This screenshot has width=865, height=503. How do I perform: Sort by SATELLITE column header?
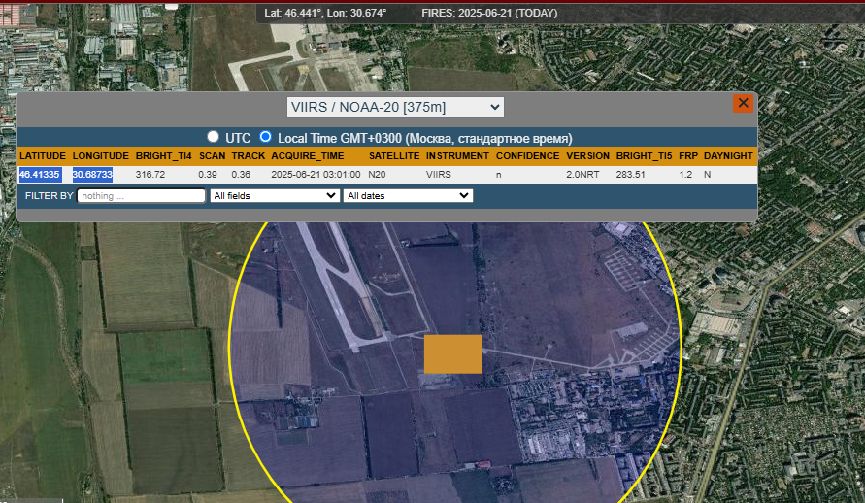(x=394, y=156)
